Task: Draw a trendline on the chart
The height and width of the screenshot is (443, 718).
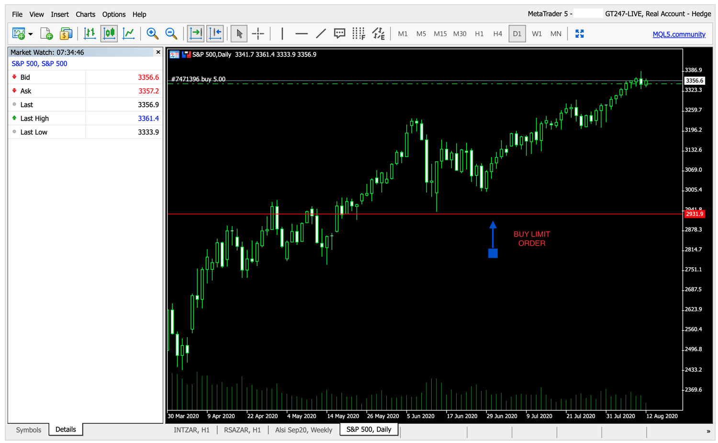Action: point(320,34)
